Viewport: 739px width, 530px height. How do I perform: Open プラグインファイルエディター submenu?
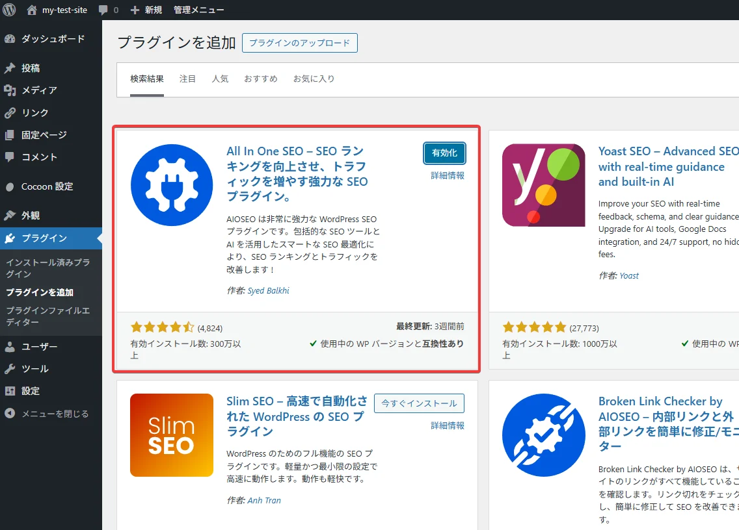click(x=48, y=316)
